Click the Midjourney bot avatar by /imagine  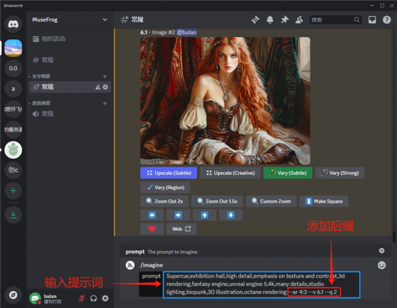pos(130,265)
